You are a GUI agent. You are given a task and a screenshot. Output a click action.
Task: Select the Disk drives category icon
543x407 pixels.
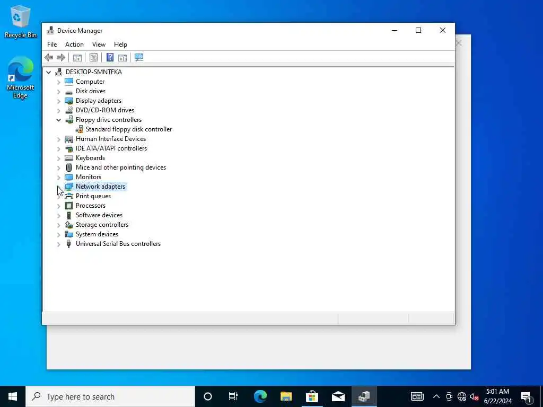click(x=69, y=91)
